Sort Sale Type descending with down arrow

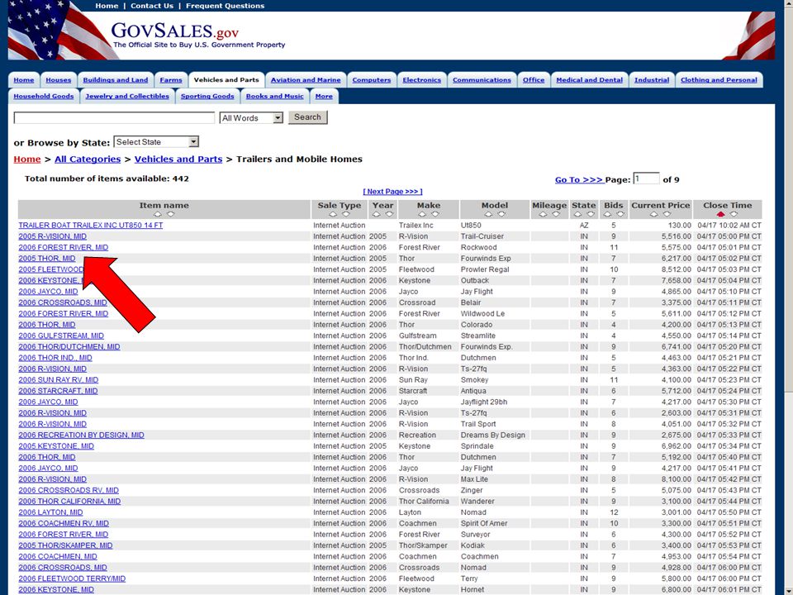[x=346, y=214]
